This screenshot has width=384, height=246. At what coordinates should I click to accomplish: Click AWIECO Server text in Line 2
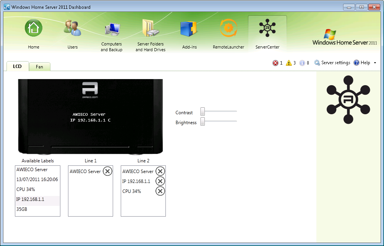[x=138, y=172]
